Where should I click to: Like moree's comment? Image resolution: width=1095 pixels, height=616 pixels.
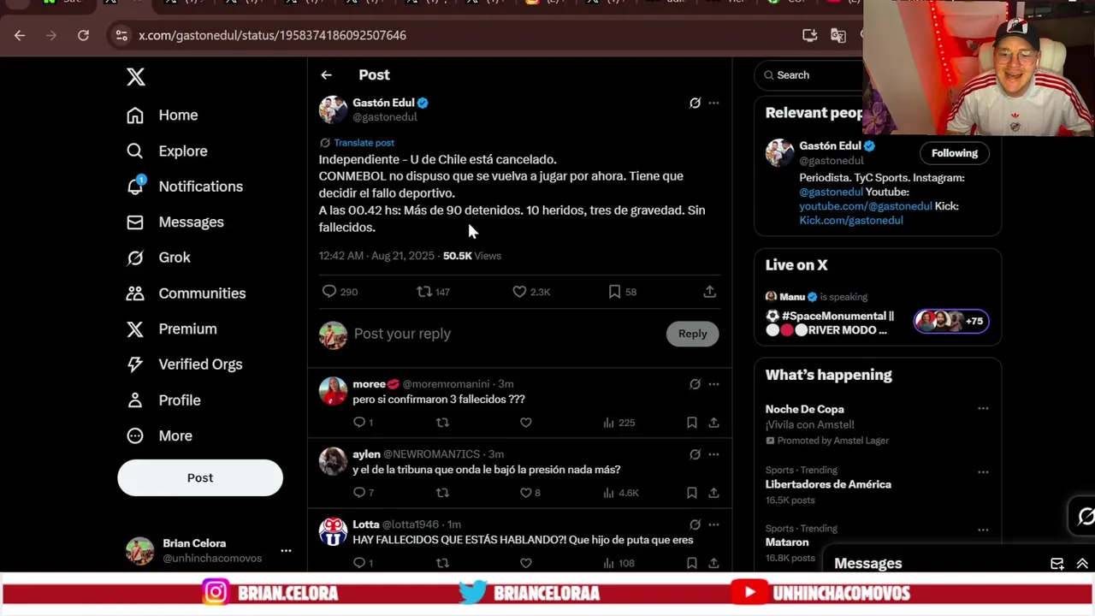pyautogui.click(x=526, y=423)
